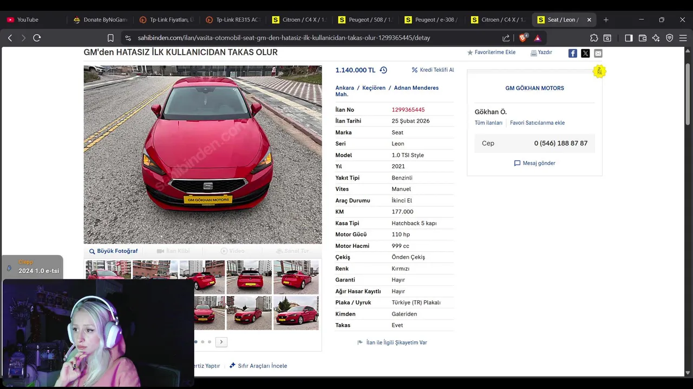Open İlan ile İlgili Şikayetim Var link

pyautogui.click(x=393, y=343)
